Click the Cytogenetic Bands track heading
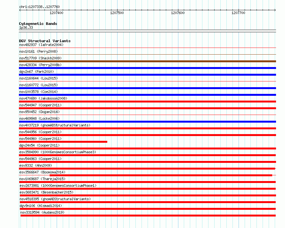Screen dimensions: 285x228 (38, 24)
